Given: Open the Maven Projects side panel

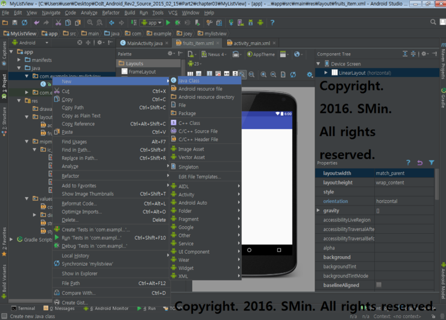Looking at the screenshot, I should tap(443, 62).
